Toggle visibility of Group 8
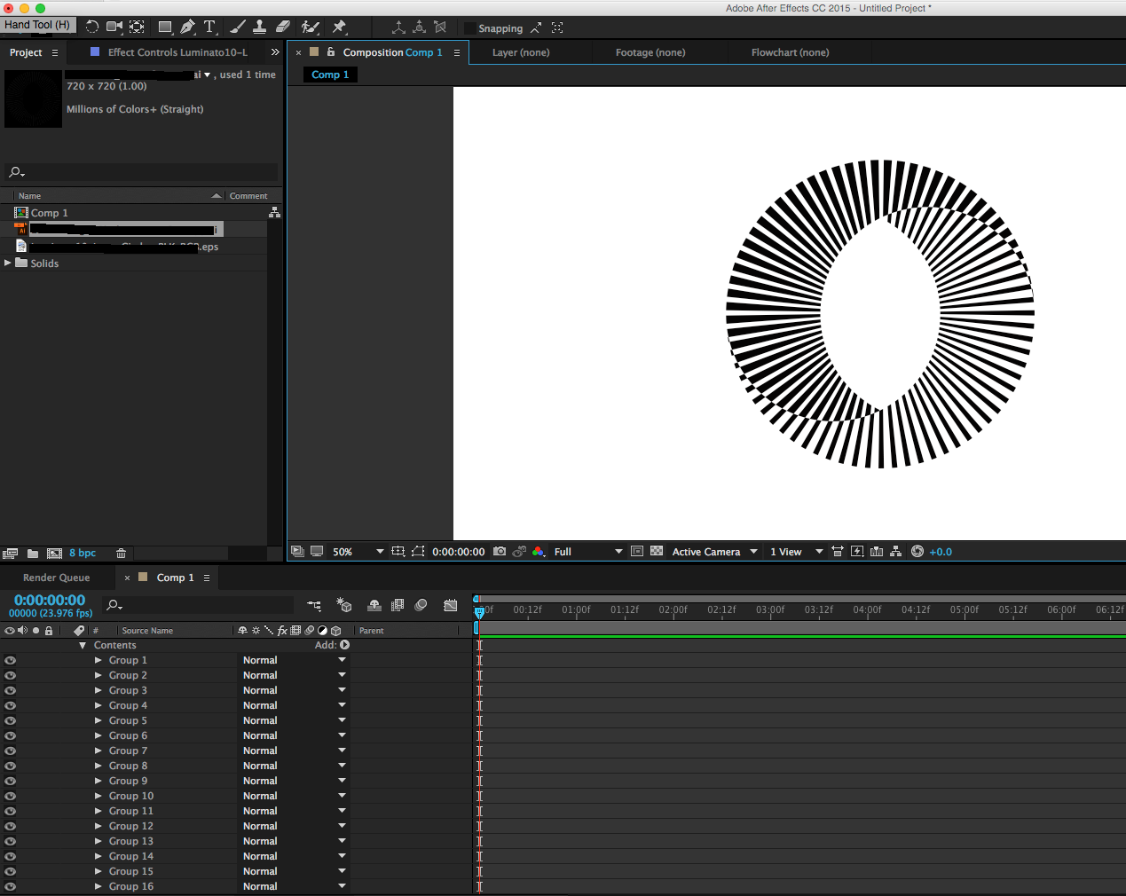 (x=10, y=766)
